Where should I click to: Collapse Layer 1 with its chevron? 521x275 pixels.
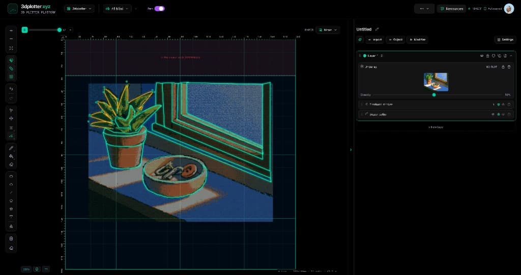coord(511,56)
